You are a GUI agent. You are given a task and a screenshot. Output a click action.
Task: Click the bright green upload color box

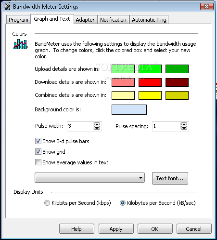[x=150, y=69]
